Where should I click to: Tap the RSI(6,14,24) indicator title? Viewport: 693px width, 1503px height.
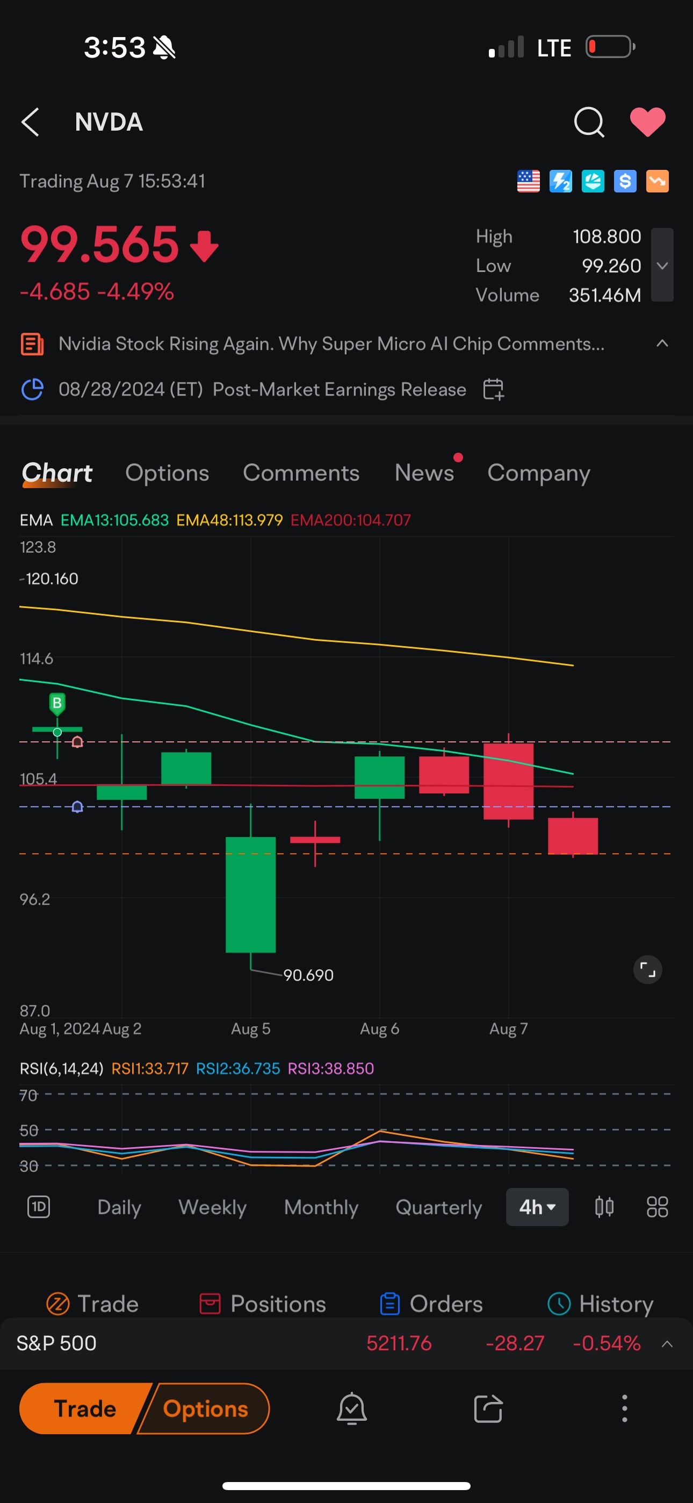click(61, 1068)
